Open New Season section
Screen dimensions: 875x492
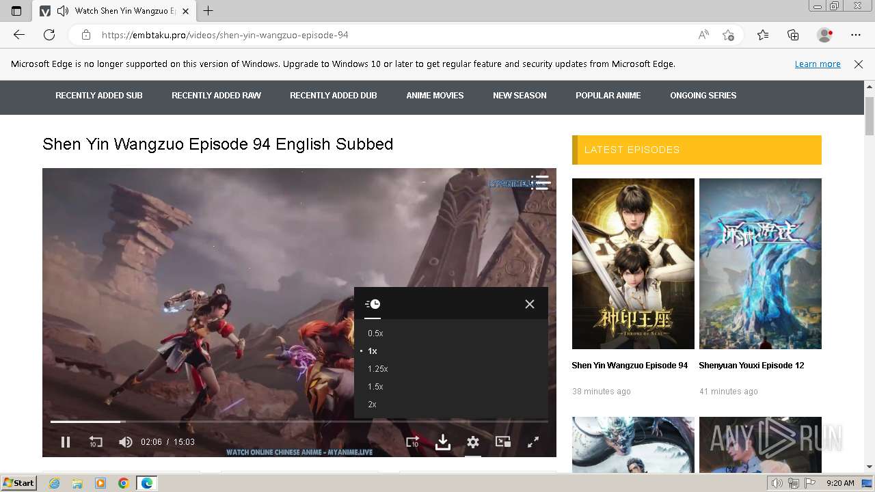click(x=520, y=96)
